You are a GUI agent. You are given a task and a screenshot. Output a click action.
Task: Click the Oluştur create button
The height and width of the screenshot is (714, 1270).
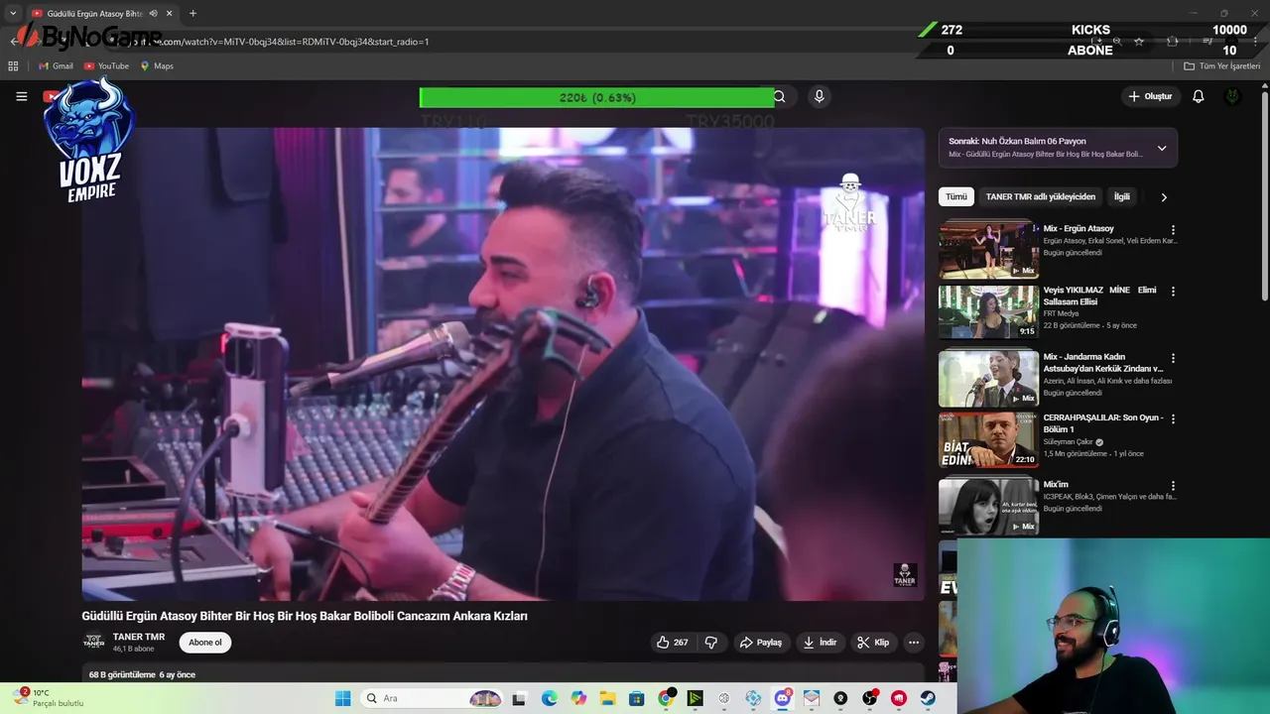(1150, 96)
